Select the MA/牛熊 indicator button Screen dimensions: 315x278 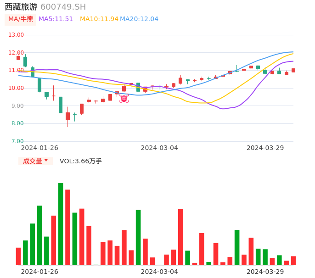(21, 19)
